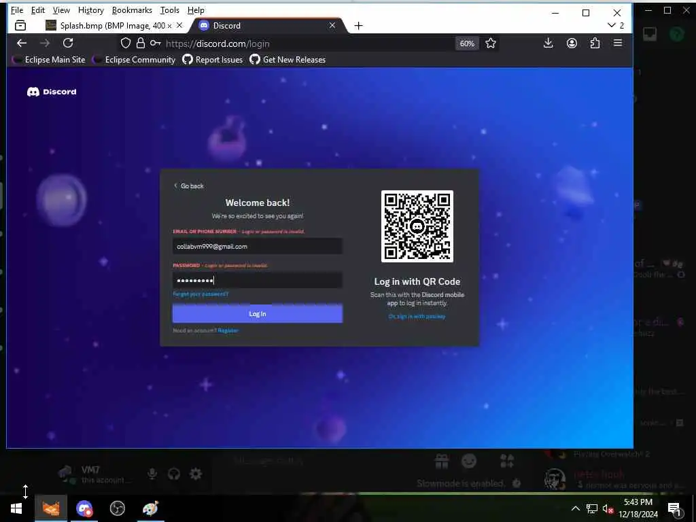Open the tracking protection shield icon
Image resolution: width=696 pixels, height=522 pixels.
coord(126,43)
